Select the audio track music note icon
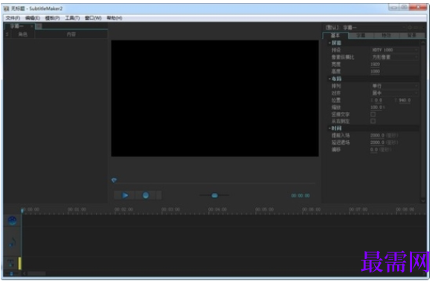The width and height of the screenshot is (444, 285). 12,243
